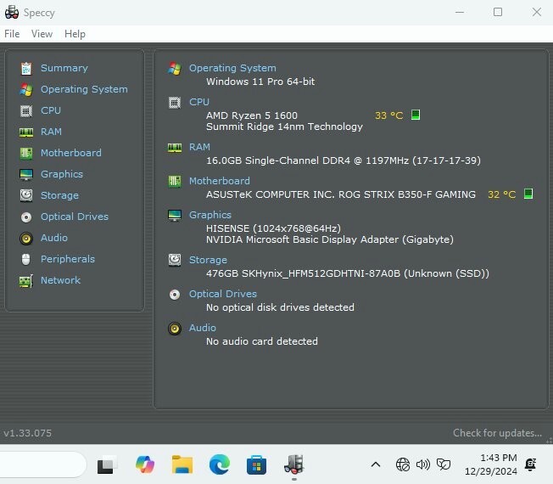Click the Network card icon in the sidebar
Image resolution: width=553 pixels, height=484 pixels.
click(x=26, y=281)
